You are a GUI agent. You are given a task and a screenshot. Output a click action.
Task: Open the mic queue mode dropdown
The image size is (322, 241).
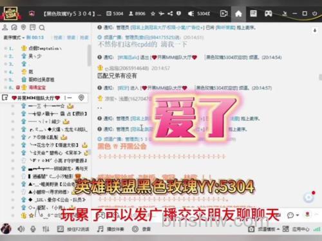coord(14,37)
